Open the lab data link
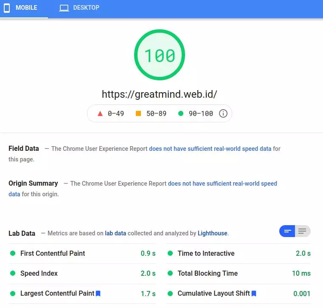Viewport: 323px width, 308px height. pos(115,233)
